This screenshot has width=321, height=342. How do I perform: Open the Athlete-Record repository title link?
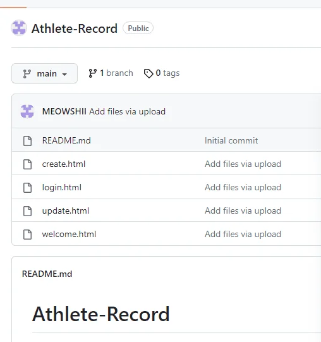click(75, 28)
